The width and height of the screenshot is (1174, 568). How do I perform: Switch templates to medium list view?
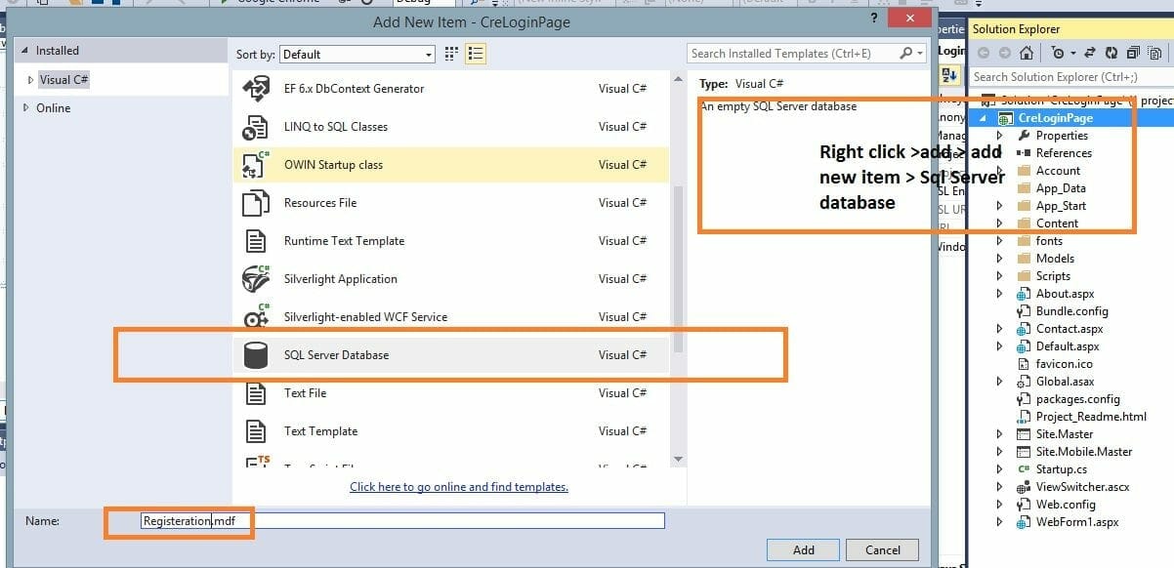pos(475,54)
